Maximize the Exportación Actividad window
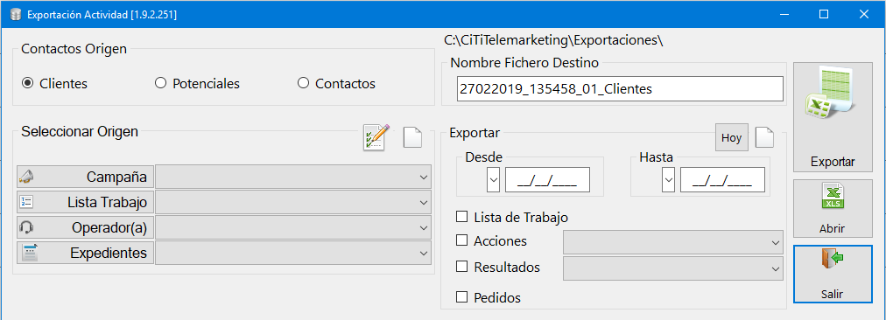886x320 pixels. pyautogui.click(x=824, y=14)
